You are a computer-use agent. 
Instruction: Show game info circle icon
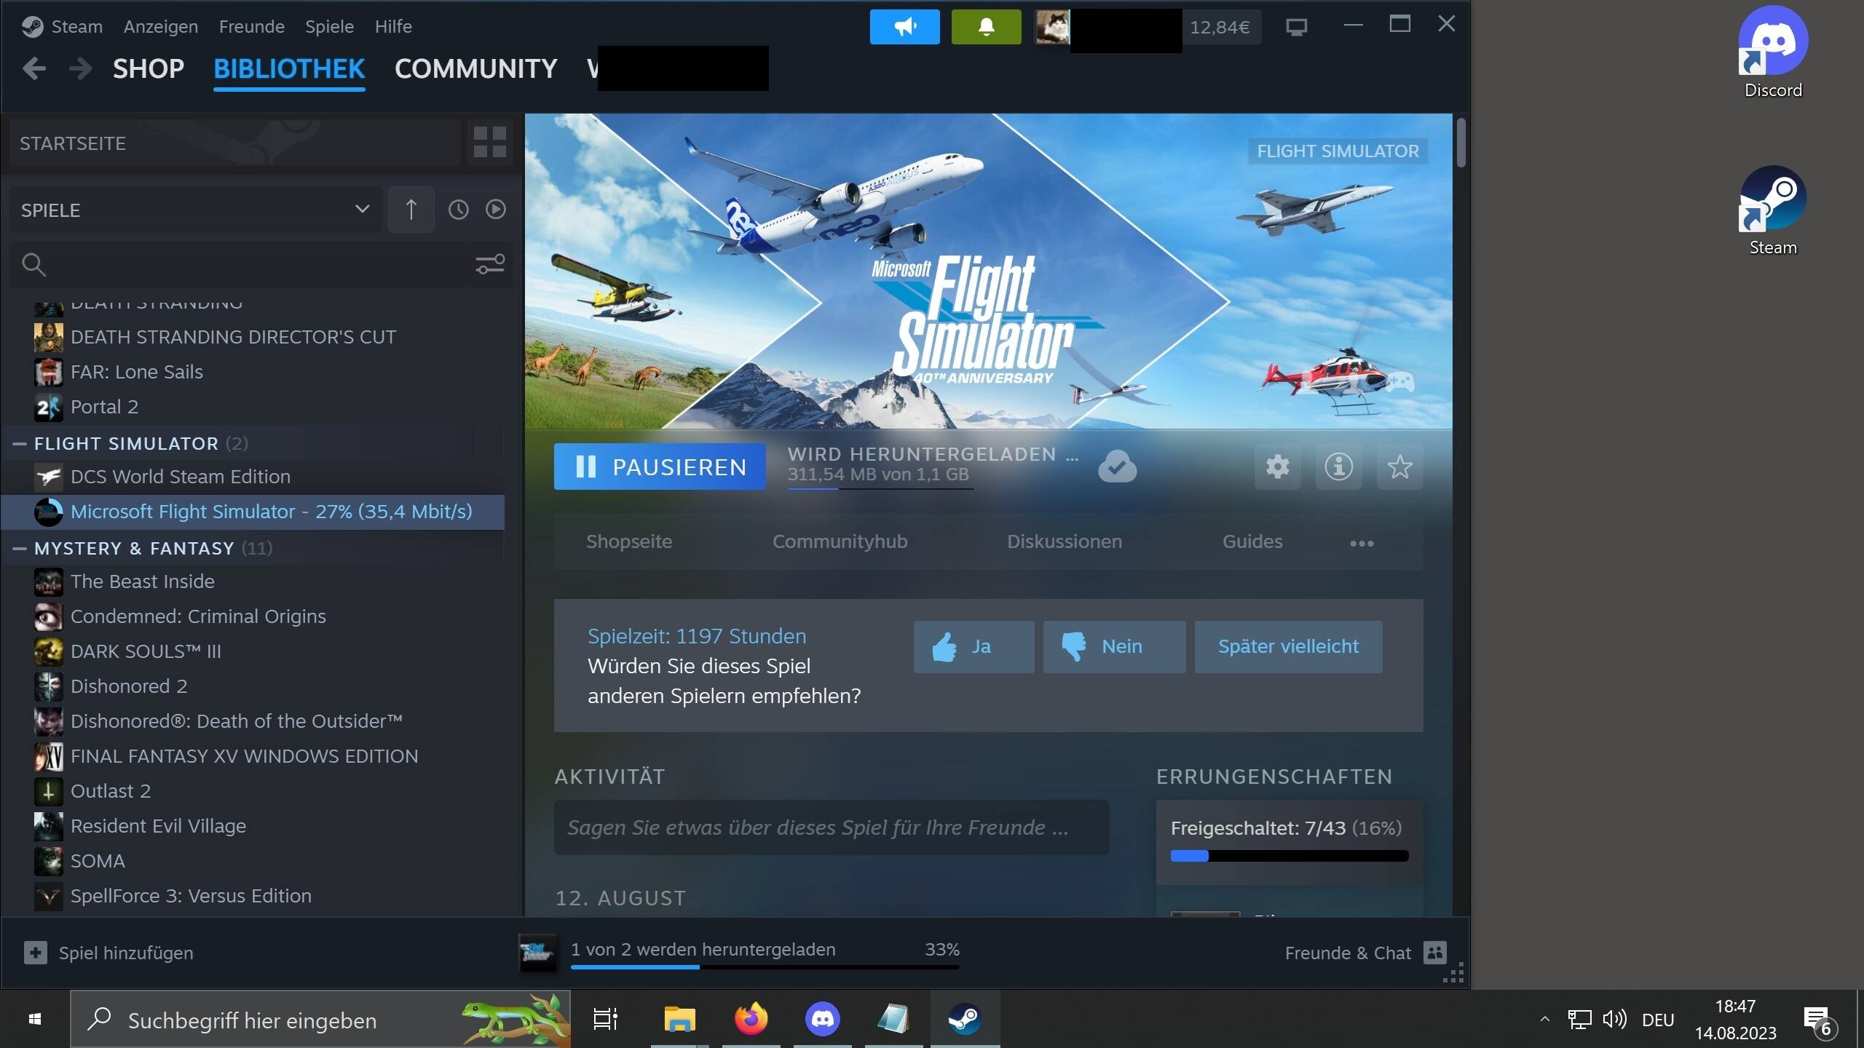click(x=1338, y=467)
